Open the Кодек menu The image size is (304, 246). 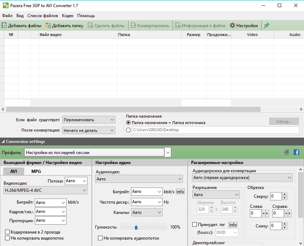pos(68,16)
